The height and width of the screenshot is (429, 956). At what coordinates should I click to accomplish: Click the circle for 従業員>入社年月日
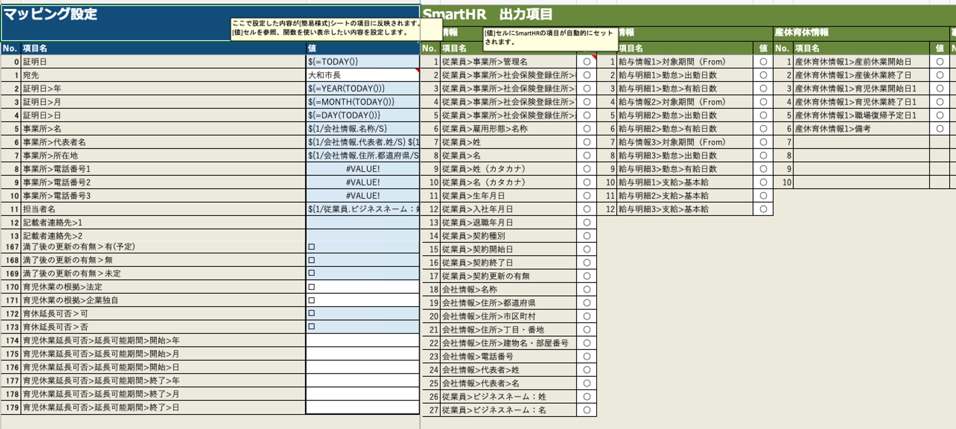(587, 209)
